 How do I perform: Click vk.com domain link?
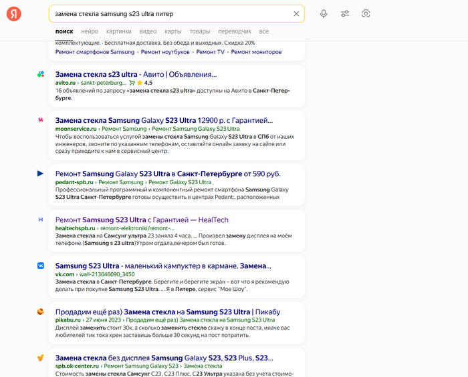click(x=65, y=274)
